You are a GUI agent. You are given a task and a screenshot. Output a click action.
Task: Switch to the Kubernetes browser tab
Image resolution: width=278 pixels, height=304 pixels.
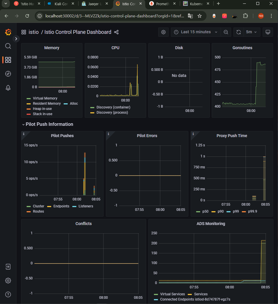point(196,4)
